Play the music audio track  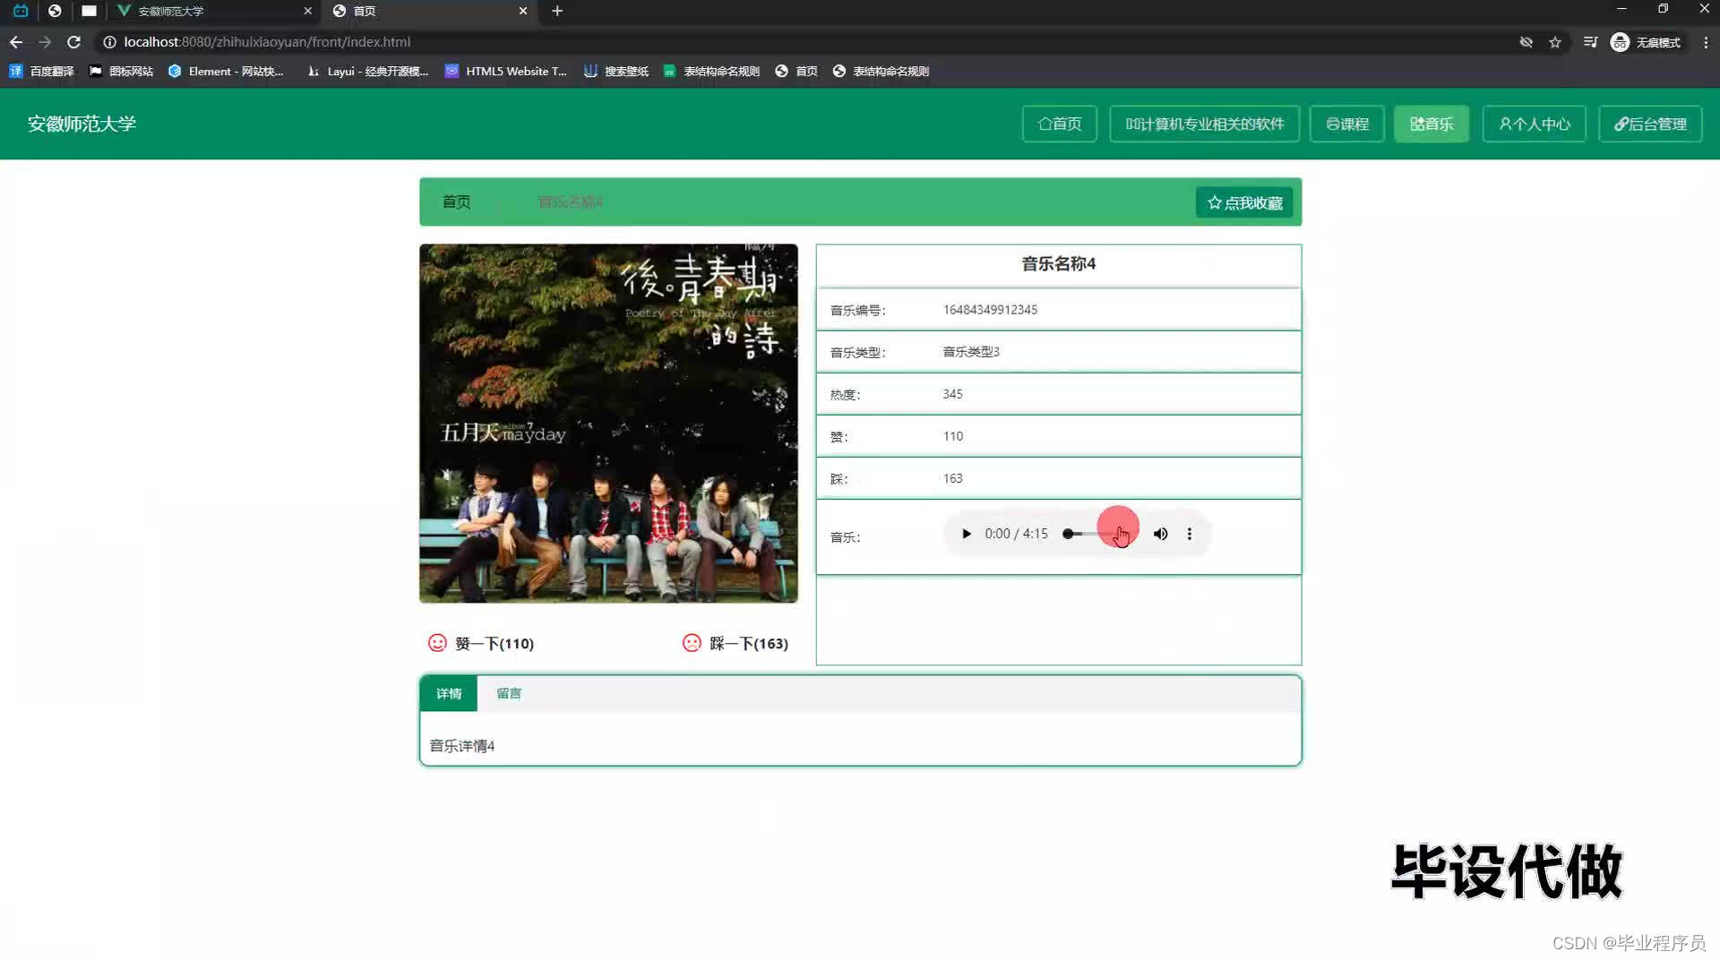[x=966, y=534]
